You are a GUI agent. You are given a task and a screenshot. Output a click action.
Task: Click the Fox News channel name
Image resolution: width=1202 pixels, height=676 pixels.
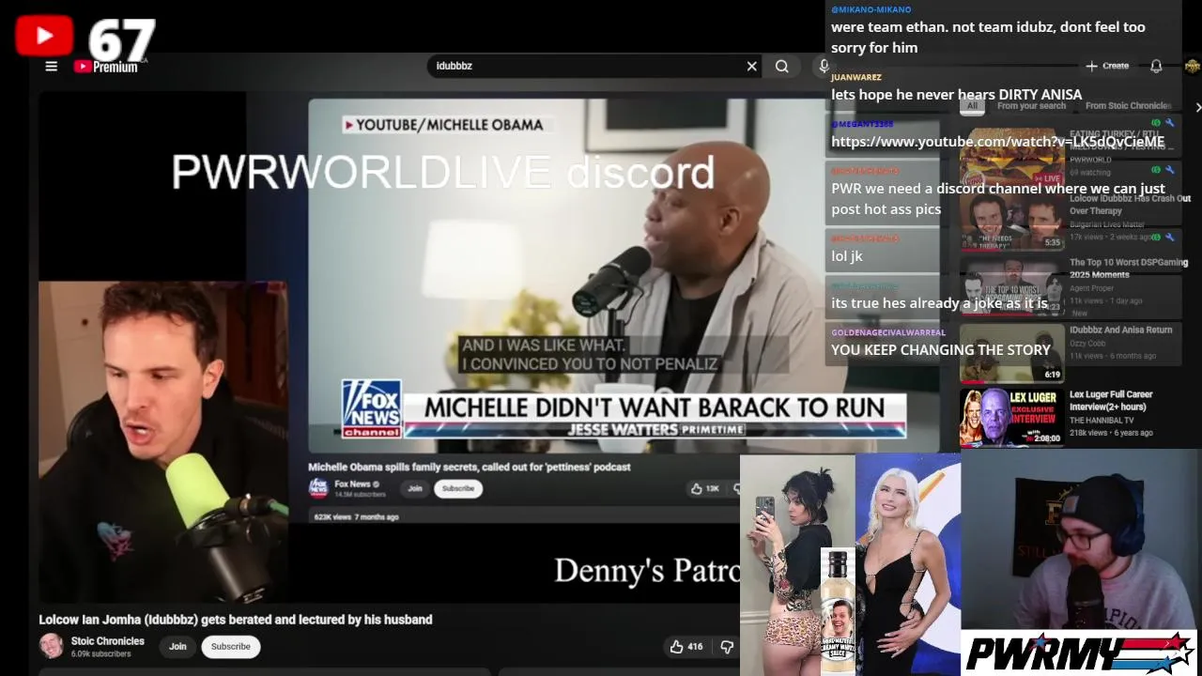pyautogui.click(x=352, y=484)
